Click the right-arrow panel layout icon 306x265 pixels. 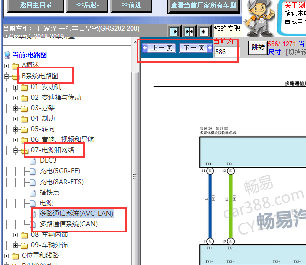pos(174,31)
